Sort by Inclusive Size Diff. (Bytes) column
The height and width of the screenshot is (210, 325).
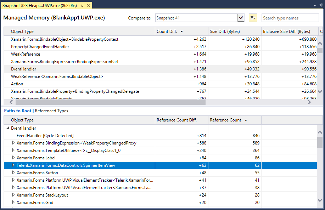290,32
